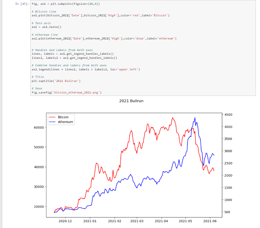Click the ax1.get_legend_handles_labels() line
Image resolution: width=260 pixels, height=228 pixels.
click(72, 54)
